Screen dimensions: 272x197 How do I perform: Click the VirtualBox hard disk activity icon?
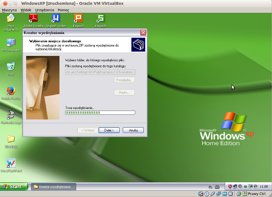[x=201, y=194]
